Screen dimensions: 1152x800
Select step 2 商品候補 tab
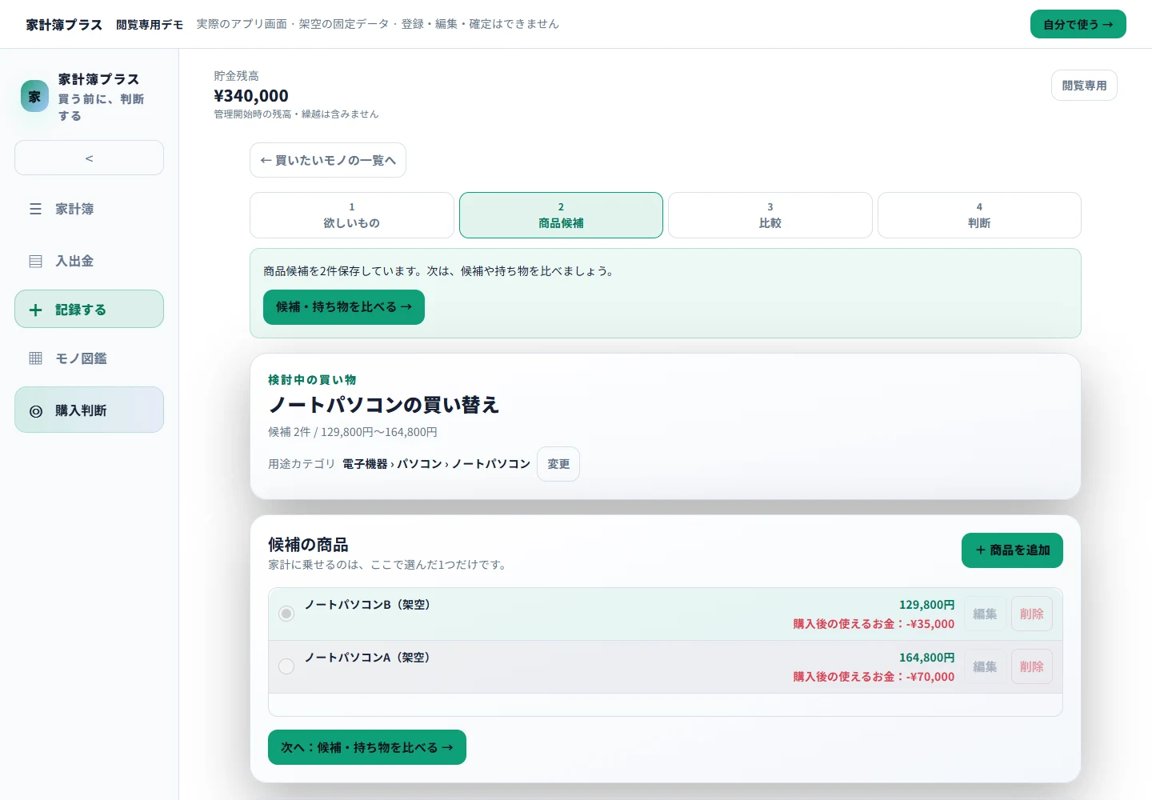pyautogui.click(x=561, y=215)
